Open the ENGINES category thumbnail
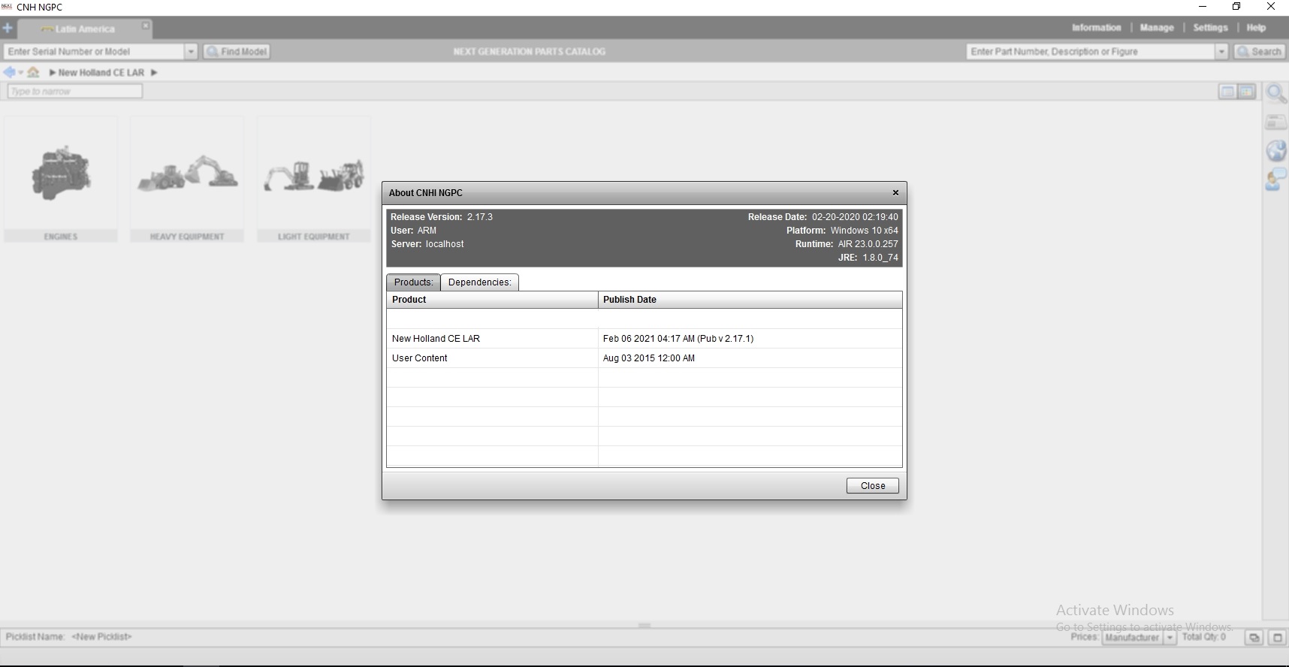The image size is (1289, 667). coord(61,179)
